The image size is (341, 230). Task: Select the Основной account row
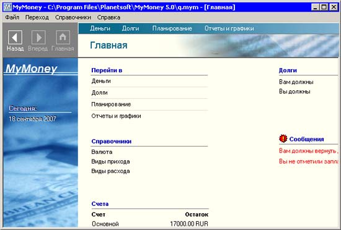point(150,224)
